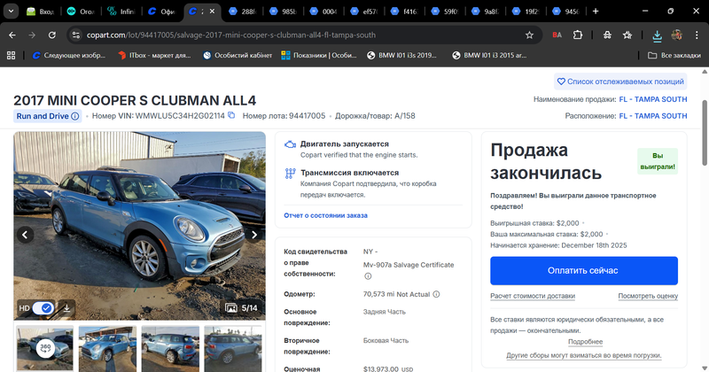Open FL - TAMPA SOUTH location link
709x372 pixels.
(653, 116)
